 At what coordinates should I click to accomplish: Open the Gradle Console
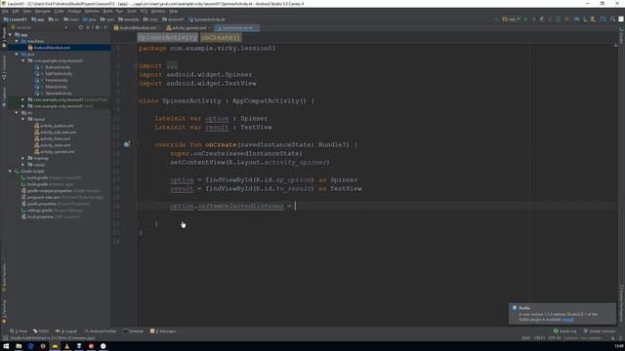[599, 331]
